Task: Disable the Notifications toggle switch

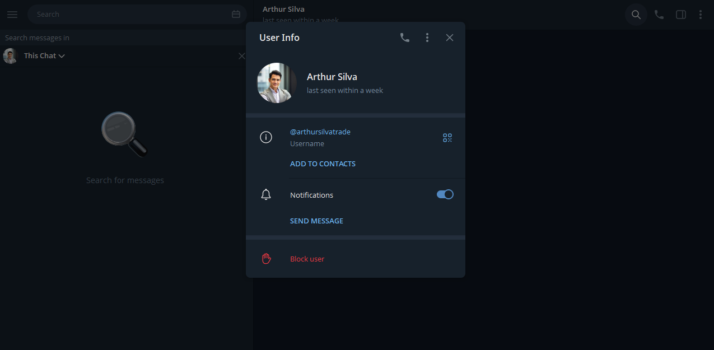Action: tap(445, 194)
